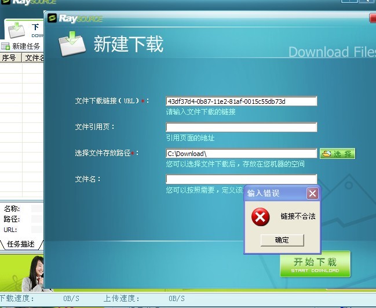Click the 路径 label in details panel
The width and height of the screenshot is (376, 308).
(x=12, y=219)
